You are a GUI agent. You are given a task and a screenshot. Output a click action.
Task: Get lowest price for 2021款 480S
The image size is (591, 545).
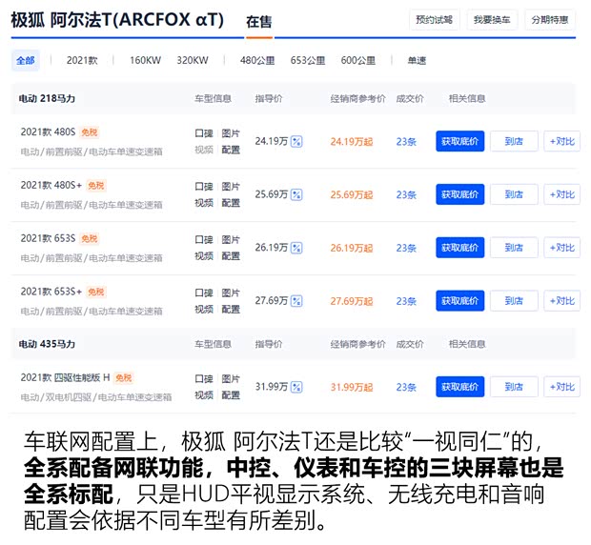(x=459, y=141)
